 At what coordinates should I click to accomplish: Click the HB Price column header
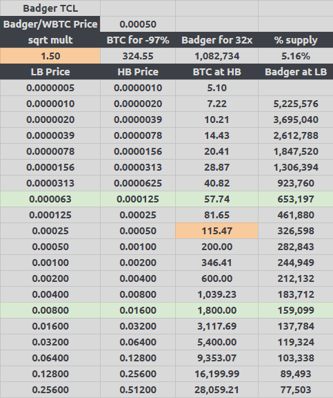[138, 72]
